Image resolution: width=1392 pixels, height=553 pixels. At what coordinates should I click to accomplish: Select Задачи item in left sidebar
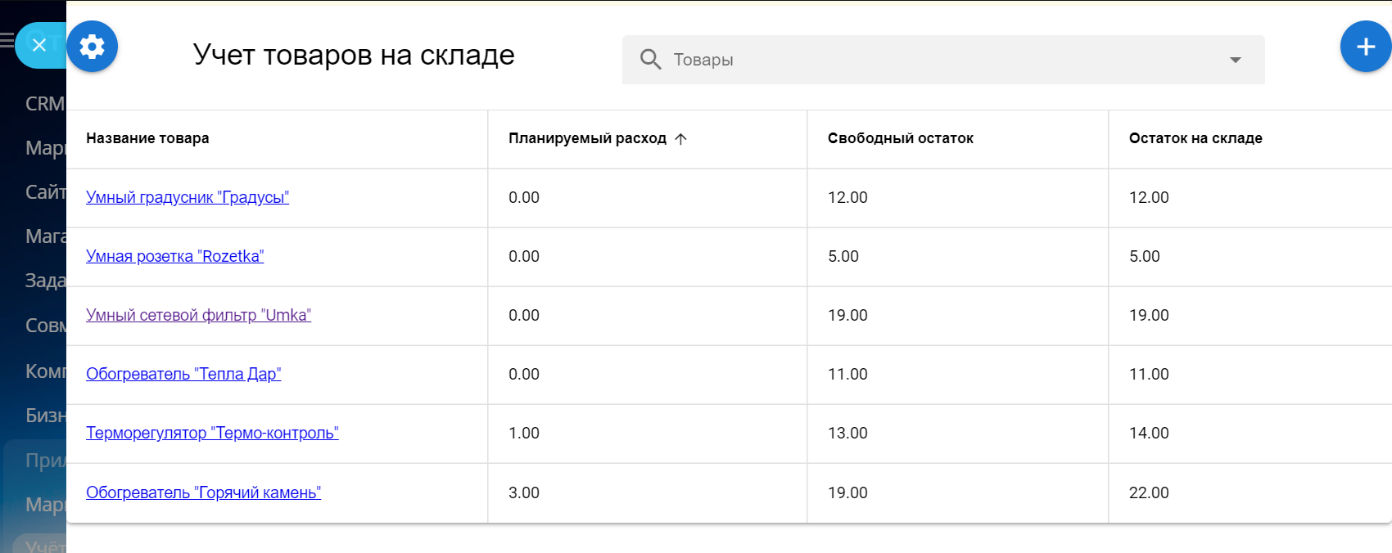(45, 281)
